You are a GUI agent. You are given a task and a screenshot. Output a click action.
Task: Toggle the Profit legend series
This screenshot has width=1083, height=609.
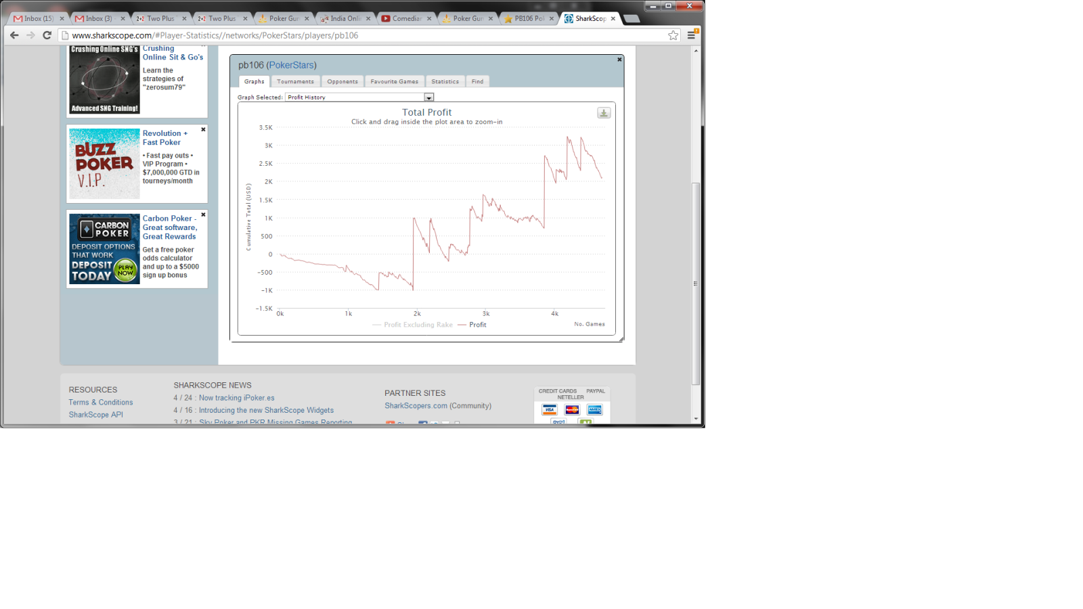click(x=472, y=325)
